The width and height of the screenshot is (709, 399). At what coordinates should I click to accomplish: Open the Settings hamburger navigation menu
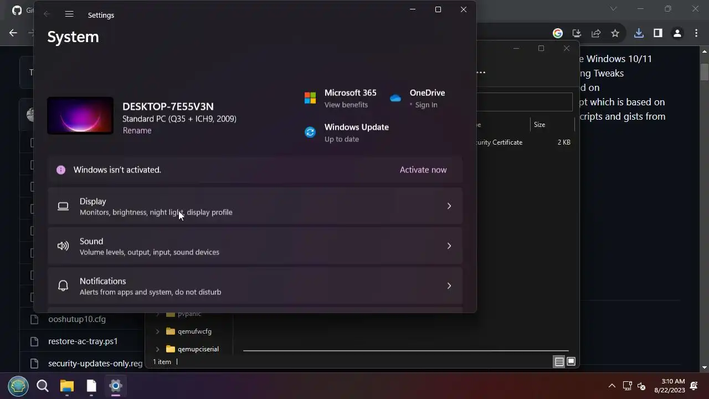pyautogui.click(x=69, y=14)
